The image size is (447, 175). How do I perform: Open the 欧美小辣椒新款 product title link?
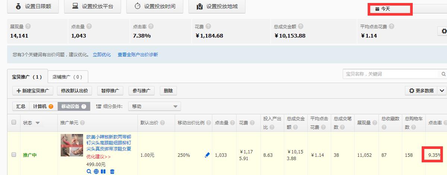click(x=109, y=143)
